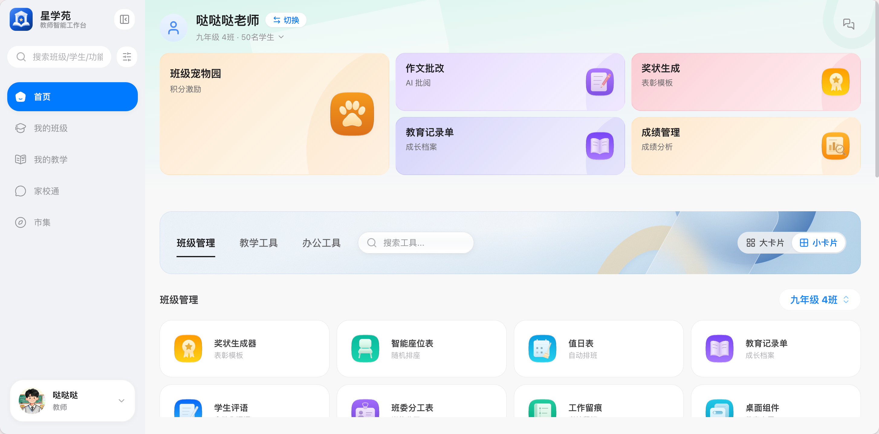Viewport: 879px width, 434px height.
Task: Open the 智能座位表 chair icon
Action: [x=365, y=348]
